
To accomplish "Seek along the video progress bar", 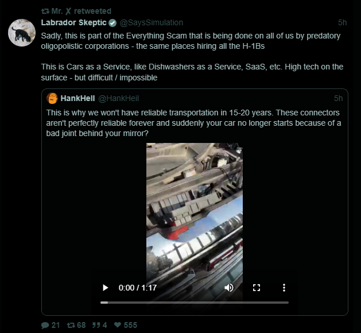I will [x=195, y=303].
